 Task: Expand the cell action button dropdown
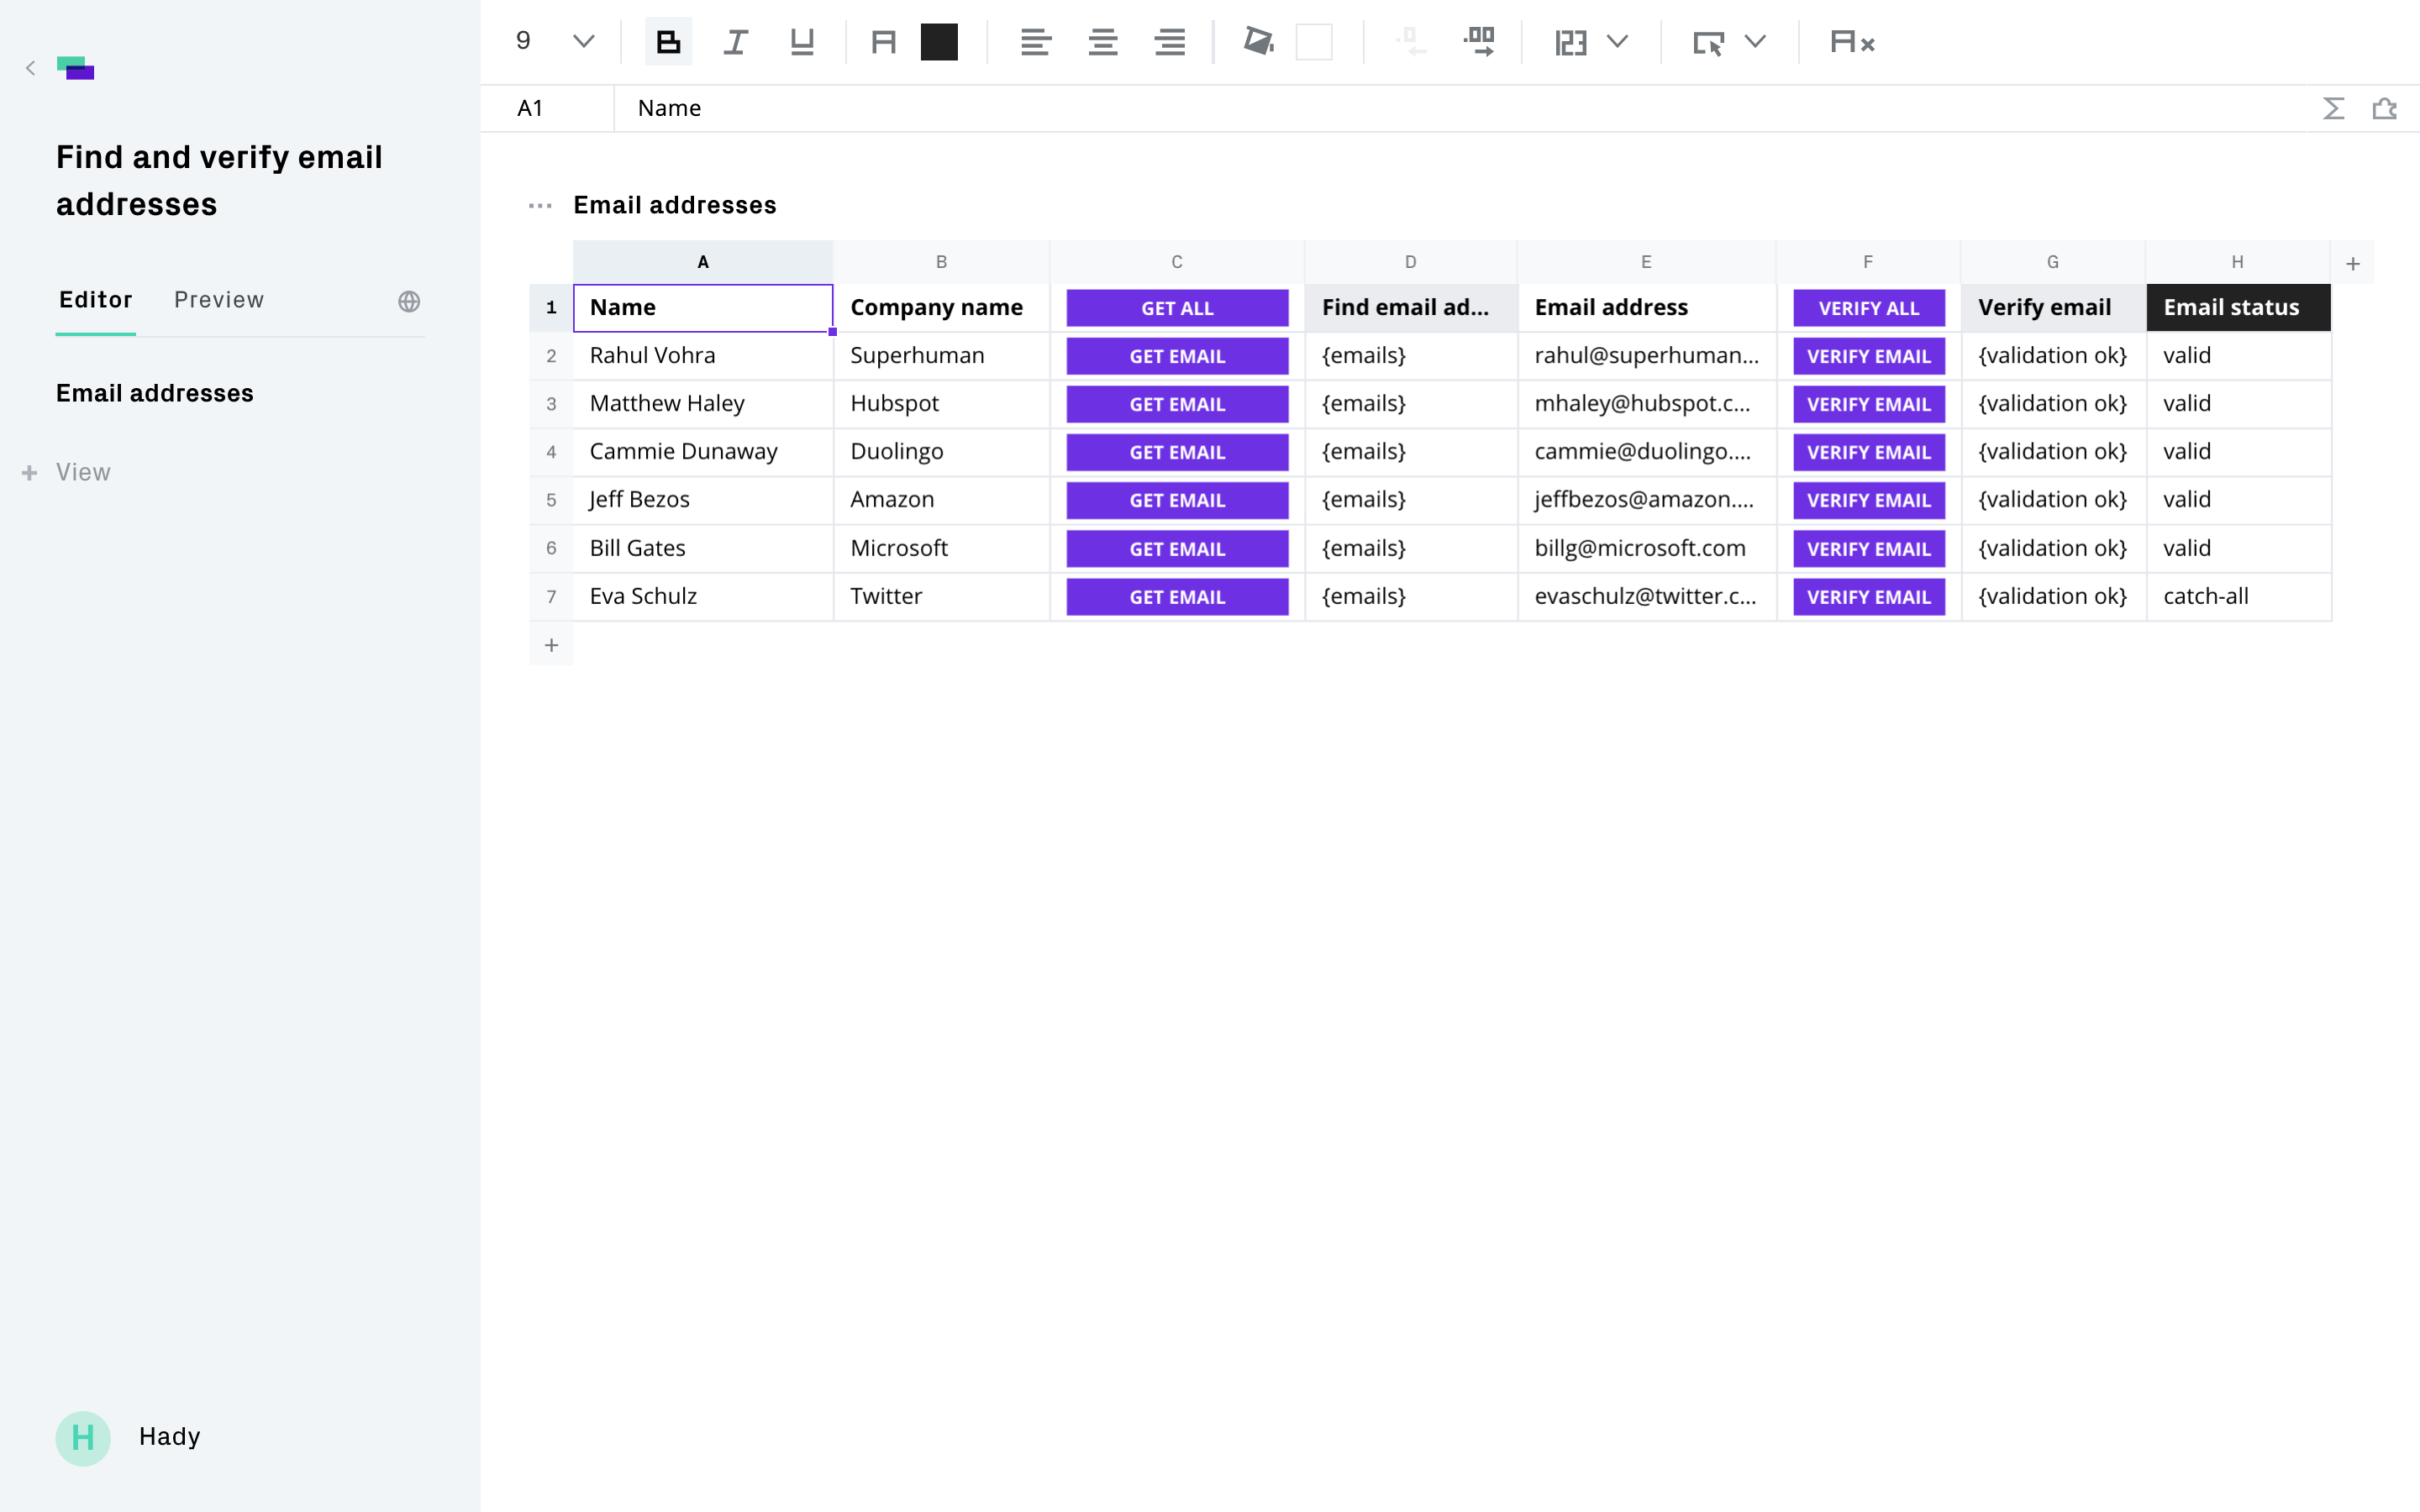[1755, 42]
